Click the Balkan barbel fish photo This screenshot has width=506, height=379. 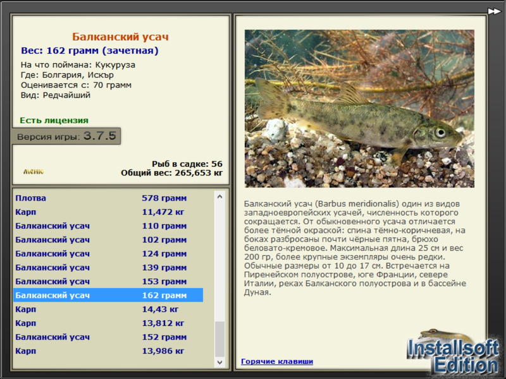click(x=359, y=109)
